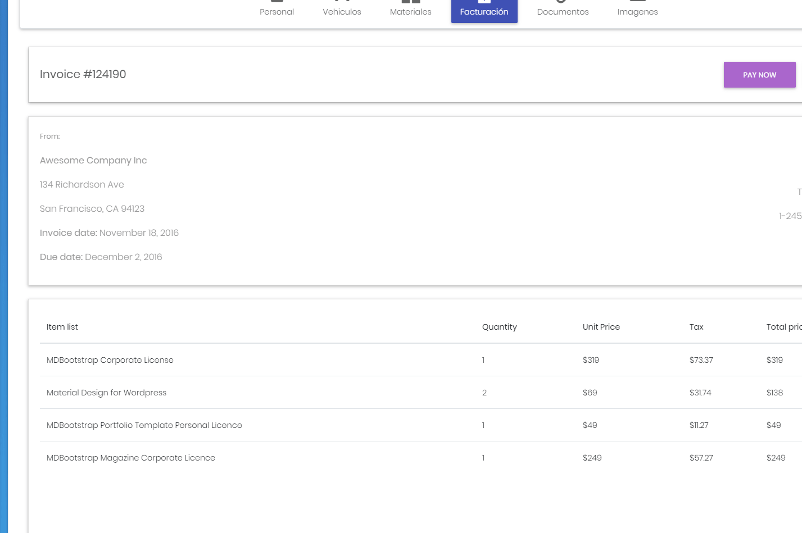802x533 pixels.
Task: Go to the Documentos tab
Action: 563,11
